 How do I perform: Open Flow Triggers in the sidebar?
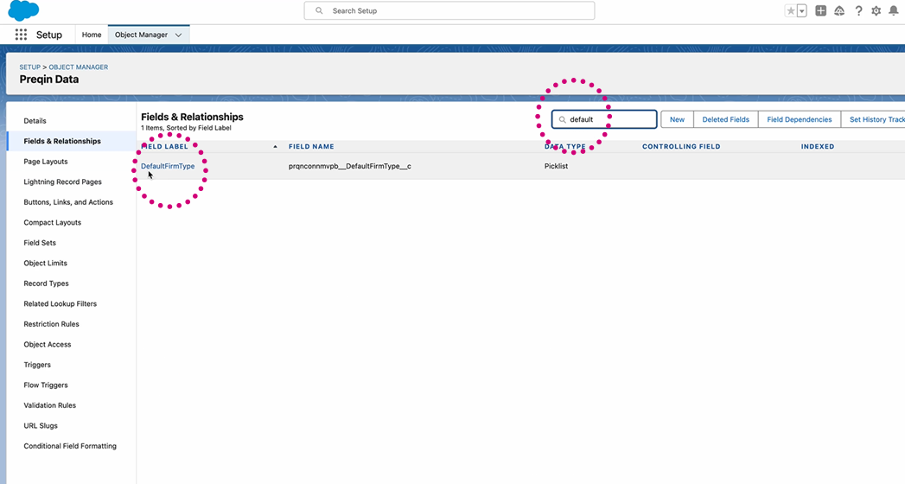click(46, 385)
